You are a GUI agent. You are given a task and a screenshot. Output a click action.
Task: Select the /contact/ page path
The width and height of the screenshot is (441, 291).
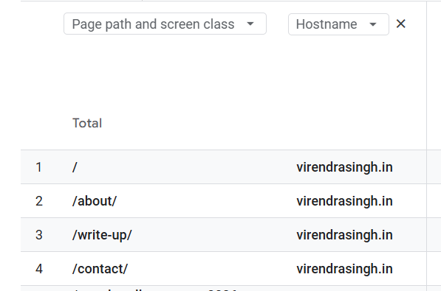100,269
